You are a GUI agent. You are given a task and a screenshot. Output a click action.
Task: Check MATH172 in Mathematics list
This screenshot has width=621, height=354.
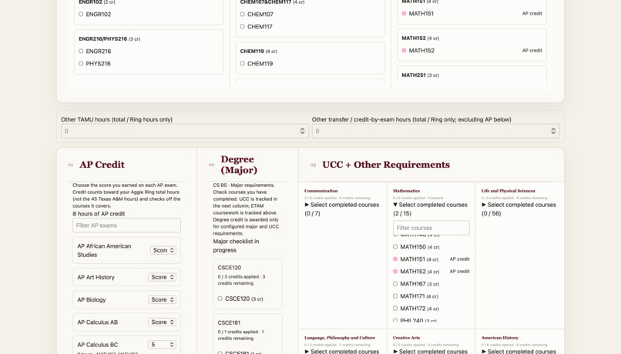pyautogui.click(x=395, y=308)
